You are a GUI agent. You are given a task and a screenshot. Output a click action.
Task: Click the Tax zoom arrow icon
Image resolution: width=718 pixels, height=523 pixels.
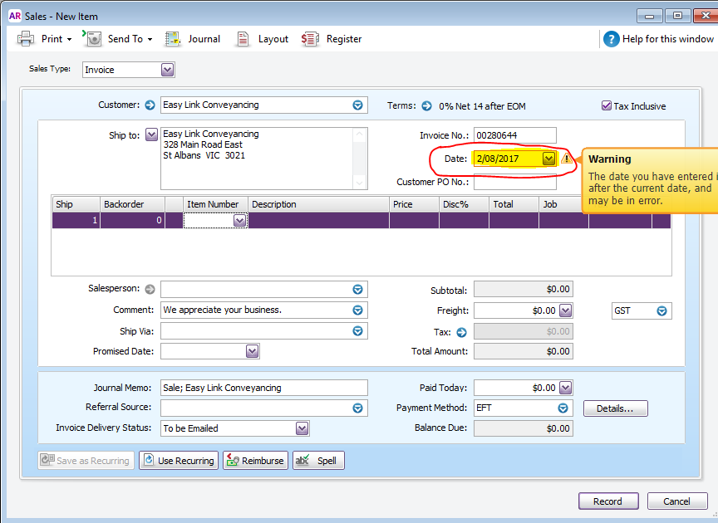(x=461, y=332)
